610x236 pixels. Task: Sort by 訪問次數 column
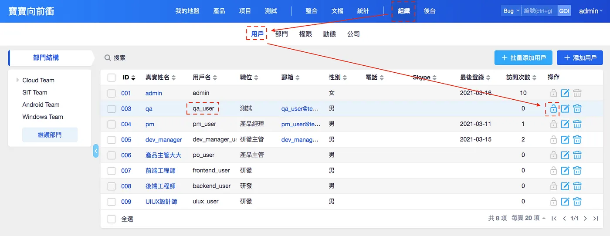point(521,78)
